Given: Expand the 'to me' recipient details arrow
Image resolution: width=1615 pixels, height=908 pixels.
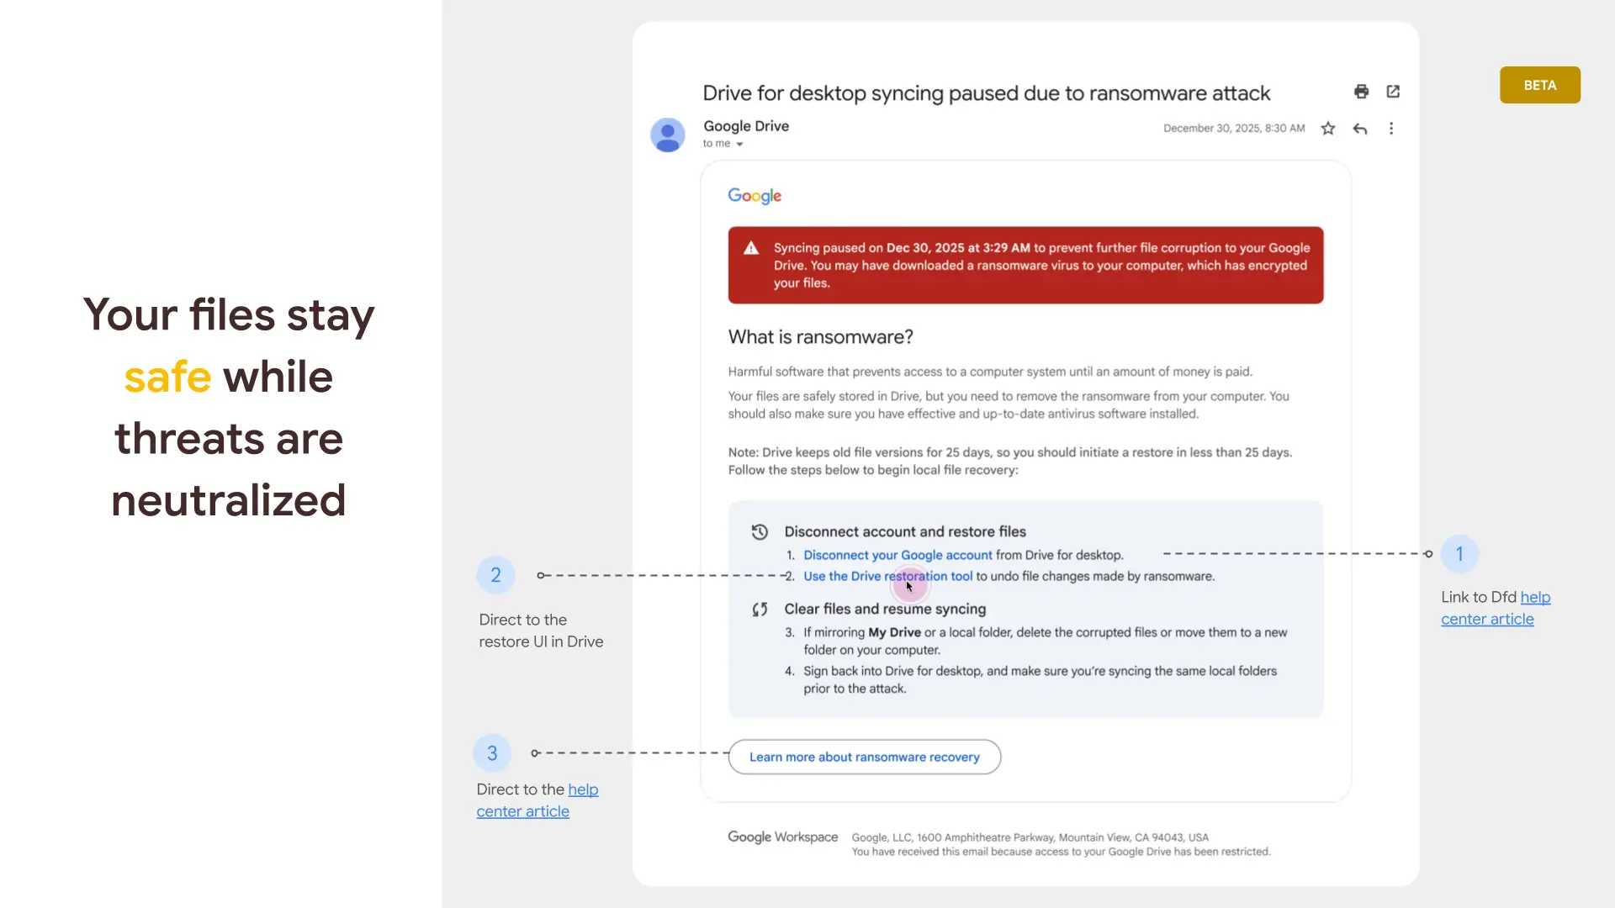Looking at the screenshot, I should tap(739, 145).
